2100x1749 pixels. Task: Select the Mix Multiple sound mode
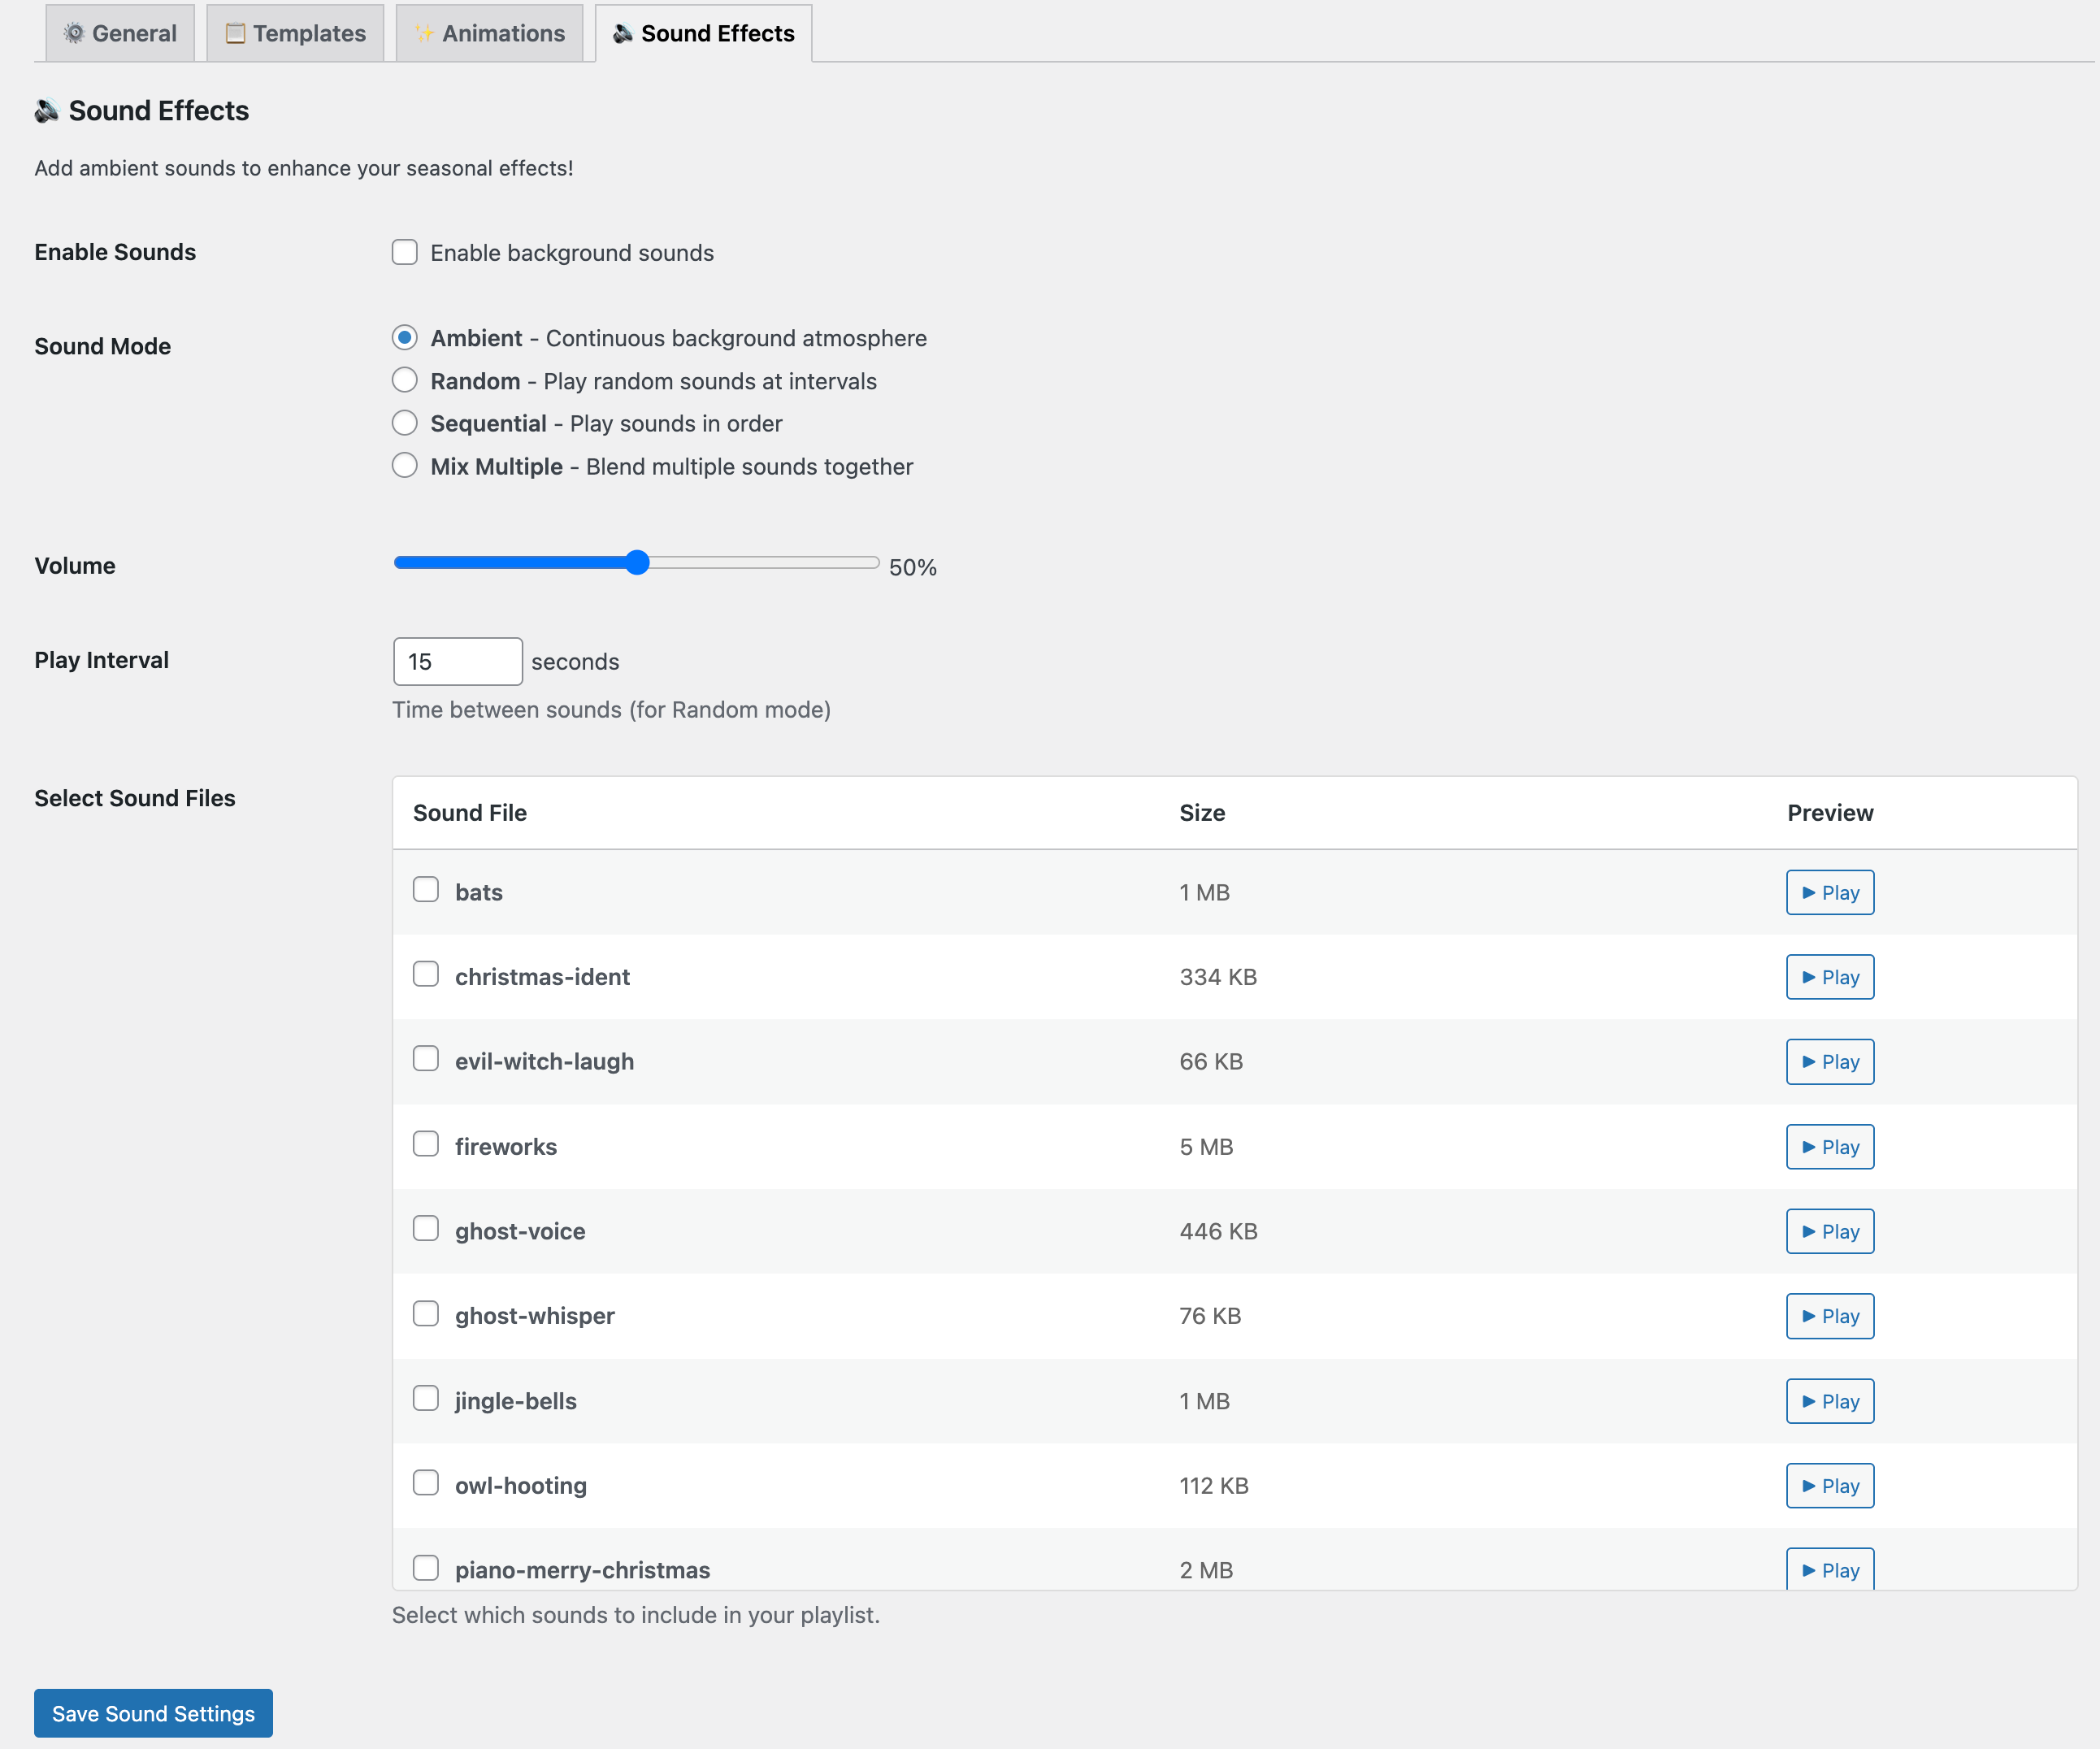(404, 465)
